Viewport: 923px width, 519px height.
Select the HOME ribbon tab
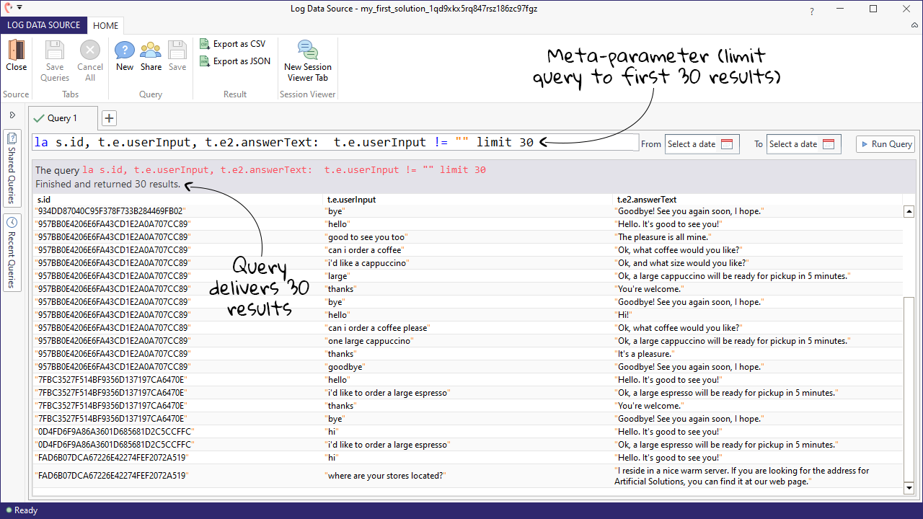(105, 25)
